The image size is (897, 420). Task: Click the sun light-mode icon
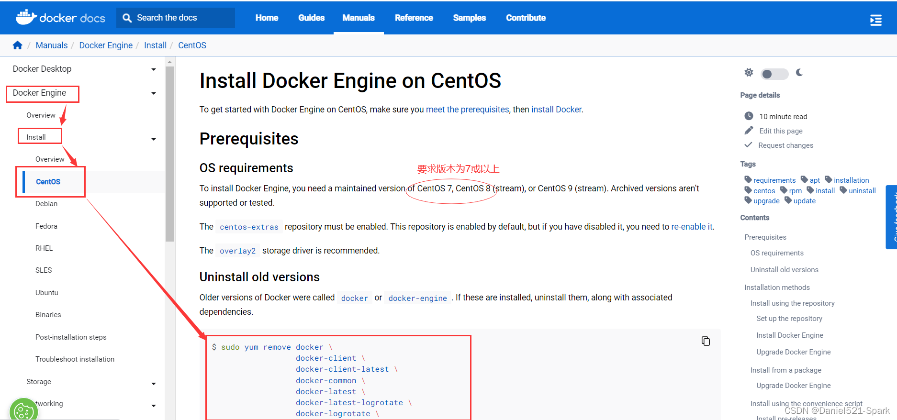[x=749, y=72]
